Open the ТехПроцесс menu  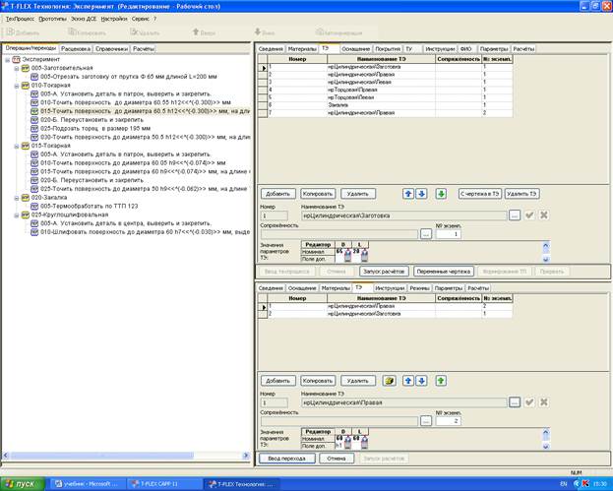coord(20,19)
